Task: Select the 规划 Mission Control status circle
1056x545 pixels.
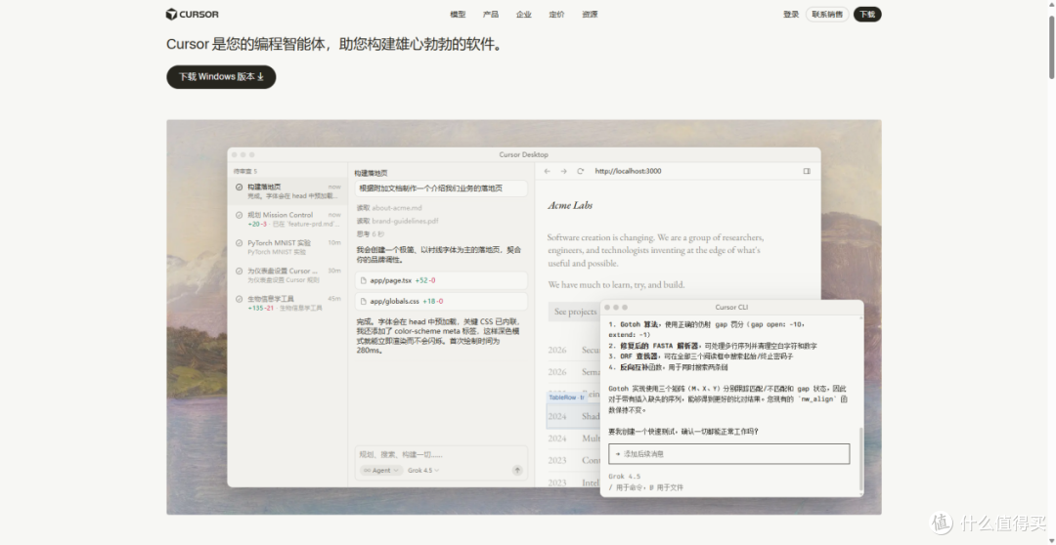Action: click(x=240, y=215)
